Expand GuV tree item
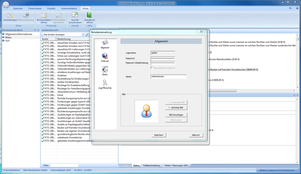301x174 pixels. (x=3, y=40)
